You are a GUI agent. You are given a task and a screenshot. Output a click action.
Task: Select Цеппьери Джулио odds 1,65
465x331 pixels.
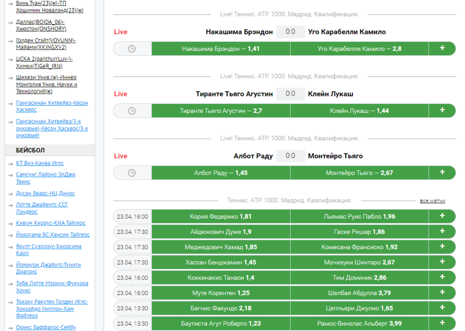click(x=360, y=308)
